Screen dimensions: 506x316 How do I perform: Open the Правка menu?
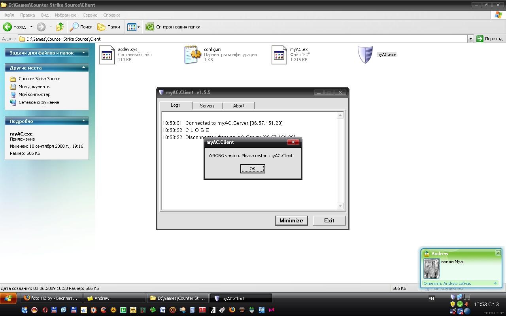27,15
